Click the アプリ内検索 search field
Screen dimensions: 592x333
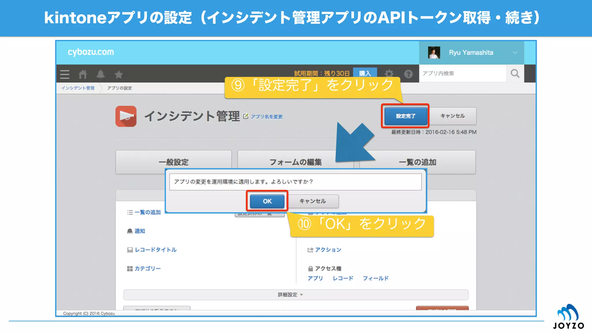(x=462, y=73)
